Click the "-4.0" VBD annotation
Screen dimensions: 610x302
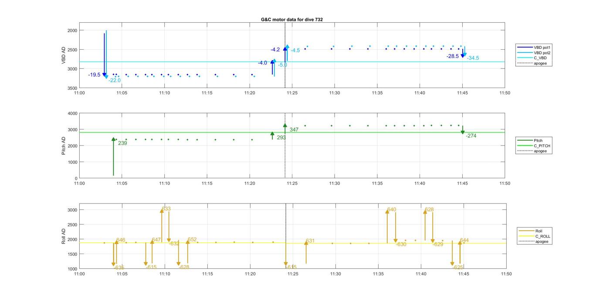point(262,63)
